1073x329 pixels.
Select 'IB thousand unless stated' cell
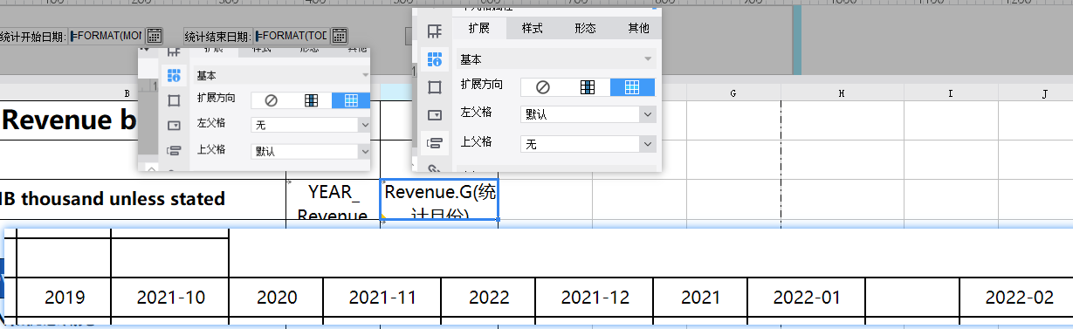pyautogui.click(x=142, y=199)
